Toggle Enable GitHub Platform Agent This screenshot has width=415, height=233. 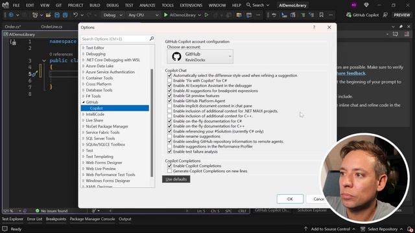[x=170, y=101]
